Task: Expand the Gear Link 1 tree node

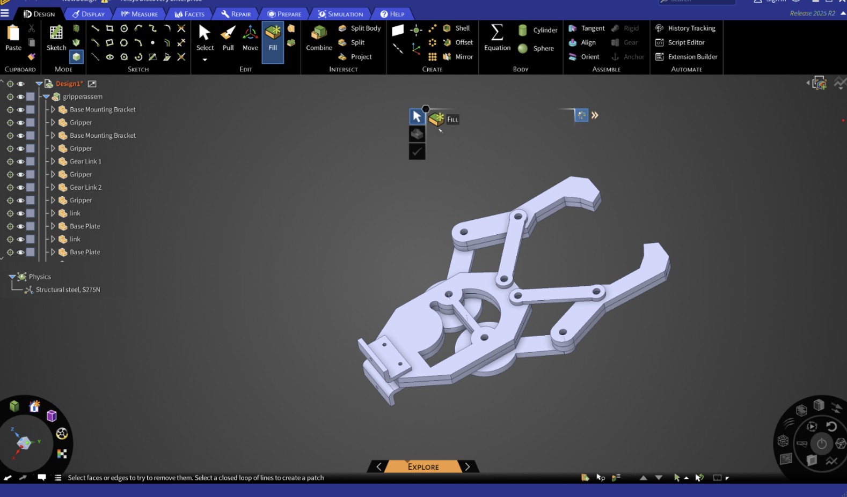Action: [x=53, y=161]
